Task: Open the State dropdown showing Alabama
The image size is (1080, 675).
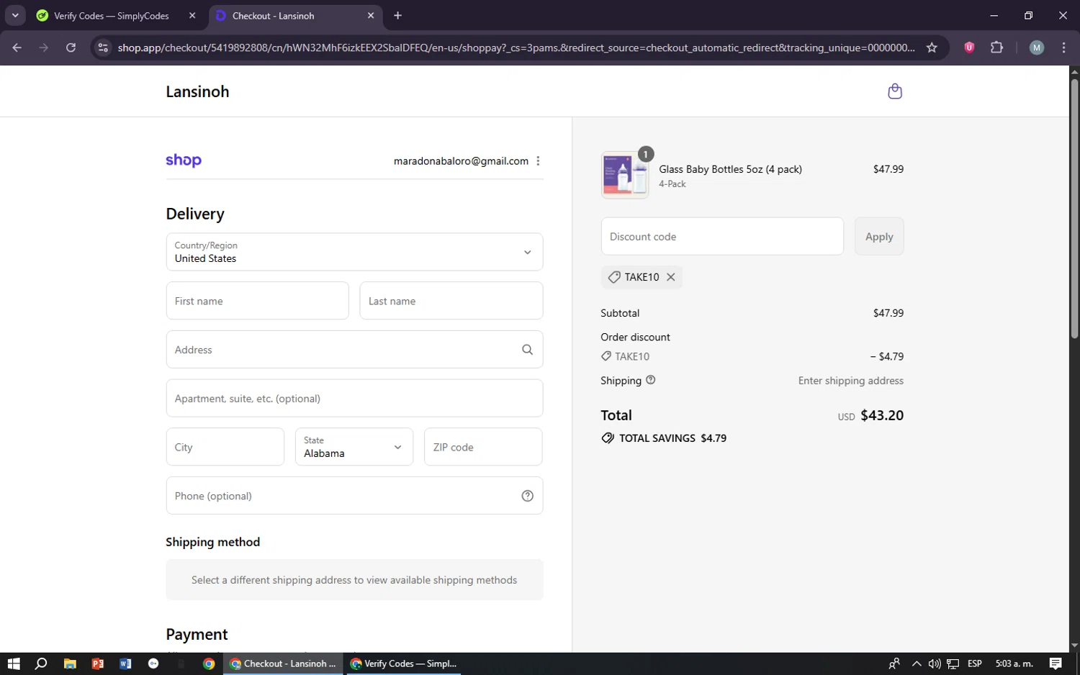Action: [354, 447]
